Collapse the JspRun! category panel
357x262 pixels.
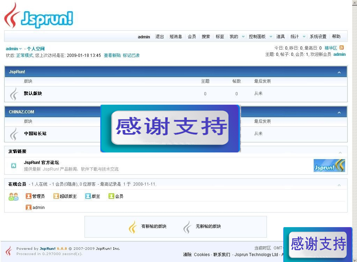[x=339, y=72]
